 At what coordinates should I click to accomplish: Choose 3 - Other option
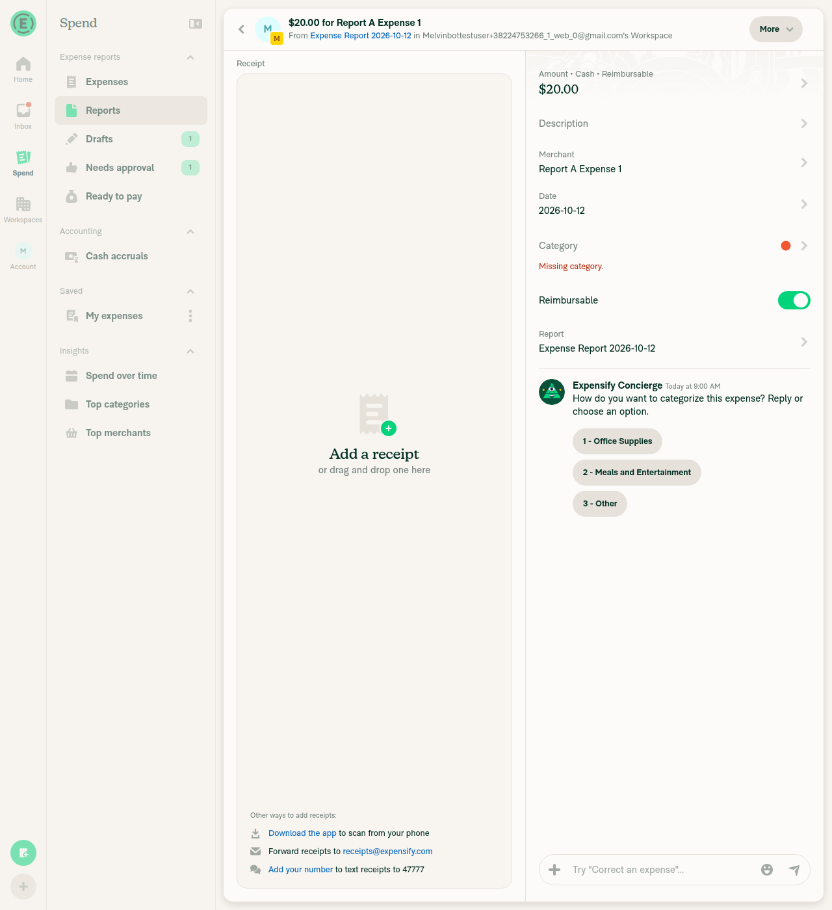pos(600,504)
